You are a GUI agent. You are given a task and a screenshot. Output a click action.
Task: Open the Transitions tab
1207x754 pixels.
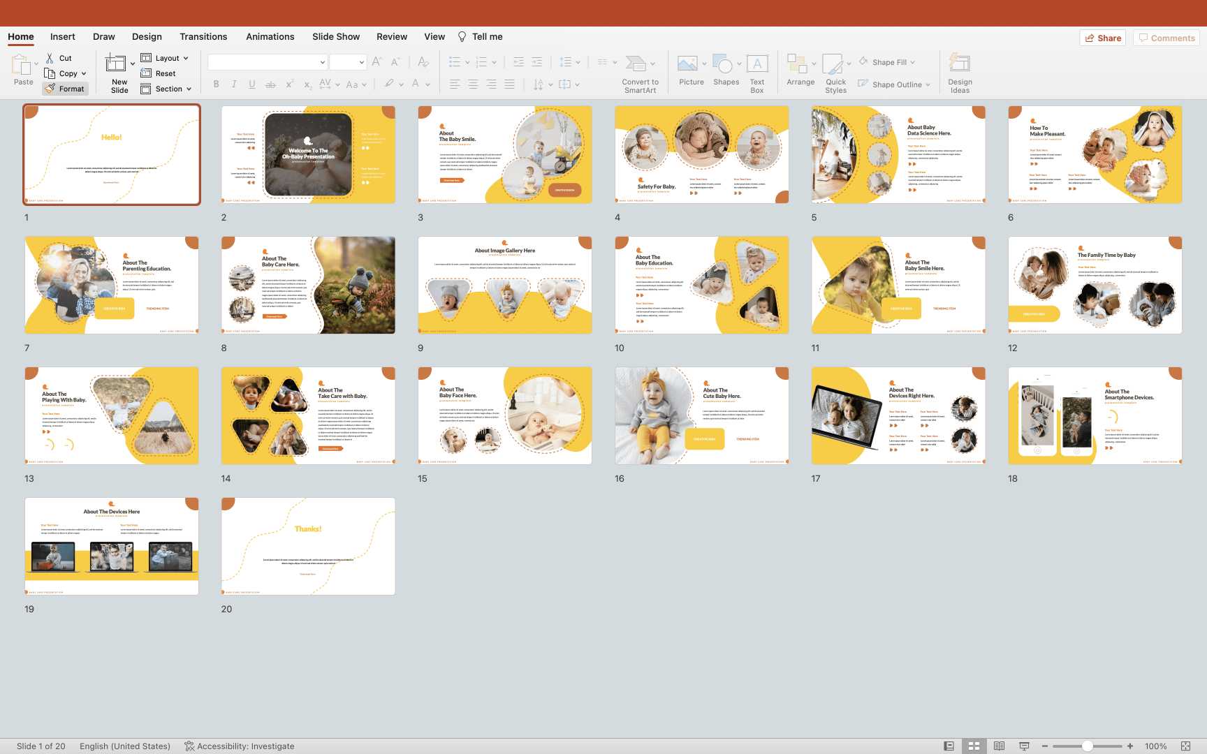203,37
